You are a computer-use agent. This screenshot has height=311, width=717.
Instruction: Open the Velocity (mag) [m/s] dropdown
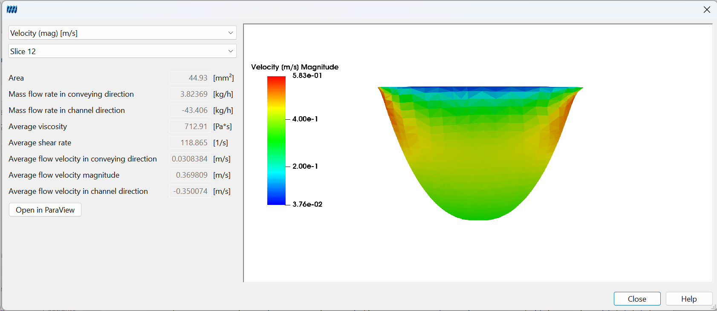point(122,33)
